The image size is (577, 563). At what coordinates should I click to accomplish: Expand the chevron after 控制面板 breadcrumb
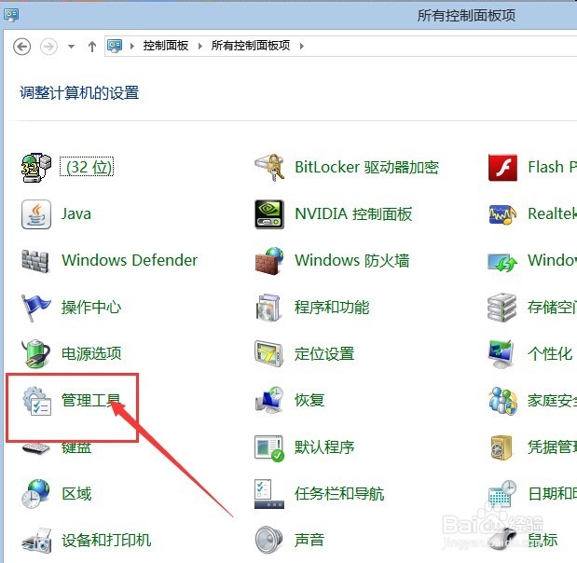200,46
